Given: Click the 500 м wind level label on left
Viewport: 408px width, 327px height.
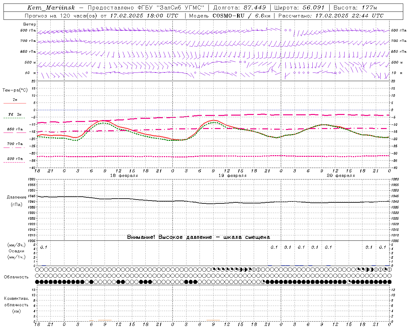Looking at the screenshot, I should [30, 62].
